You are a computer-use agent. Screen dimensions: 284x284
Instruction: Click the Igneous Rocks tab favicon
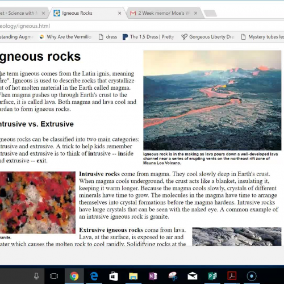coord(57,13)
